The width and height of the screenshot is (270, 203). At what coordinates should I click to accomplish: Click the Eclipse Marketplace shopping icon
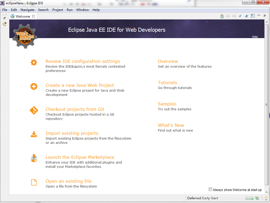pos(34,159)
